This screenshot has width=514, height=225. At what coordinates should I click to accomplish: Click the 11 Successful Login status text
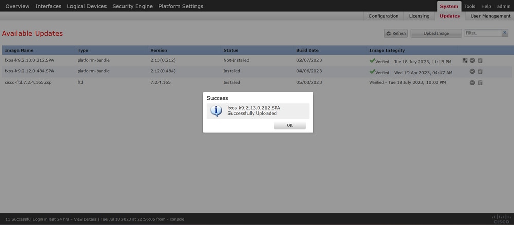click(38, 219)
